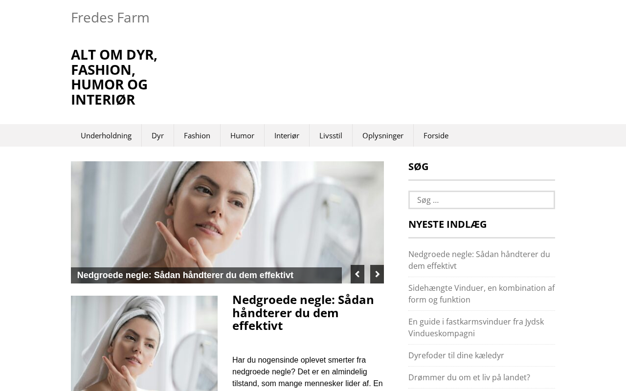Open the fastkarmsvinduer guide link
Viewport: 626px width, 391px height.
[x=476, y=327]
